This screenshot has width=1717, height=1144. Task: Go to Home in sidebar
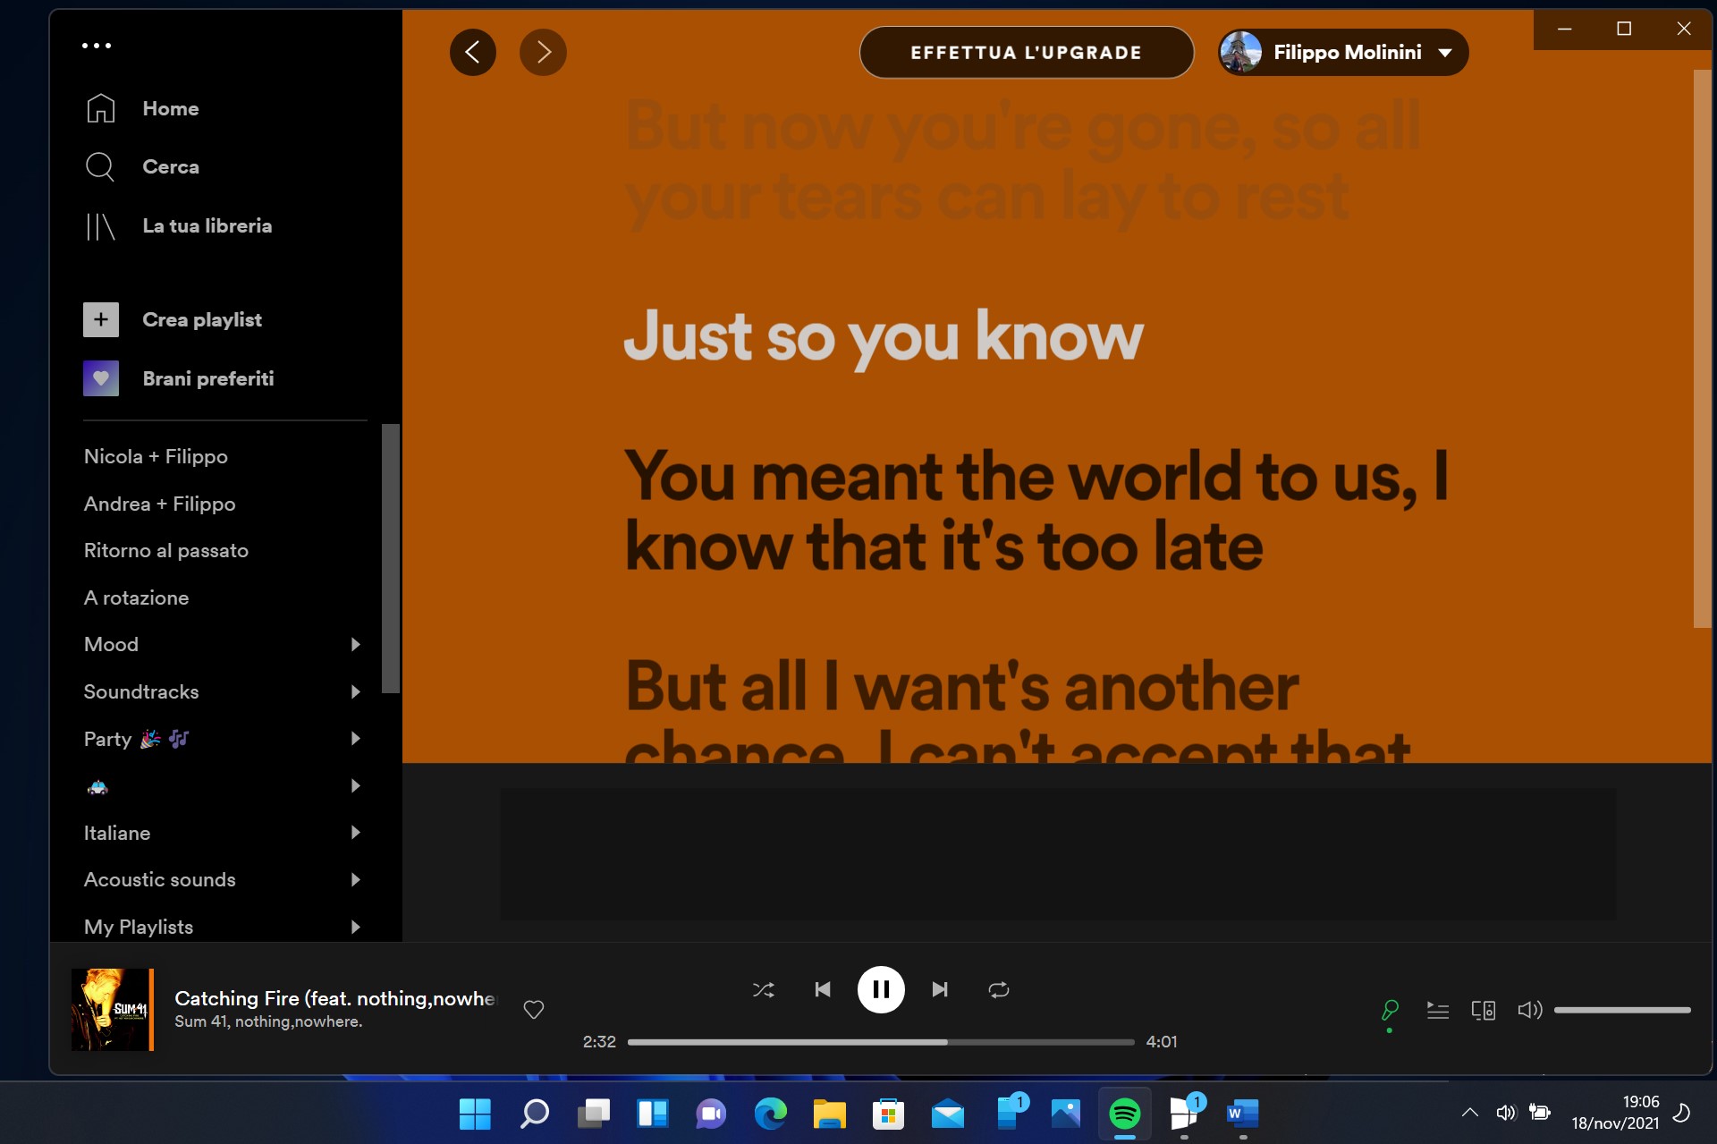(142, 108)
